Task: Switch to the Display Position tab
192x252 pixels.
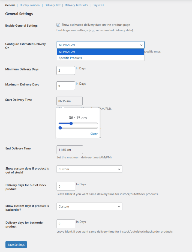Action: tap(29, 5)
